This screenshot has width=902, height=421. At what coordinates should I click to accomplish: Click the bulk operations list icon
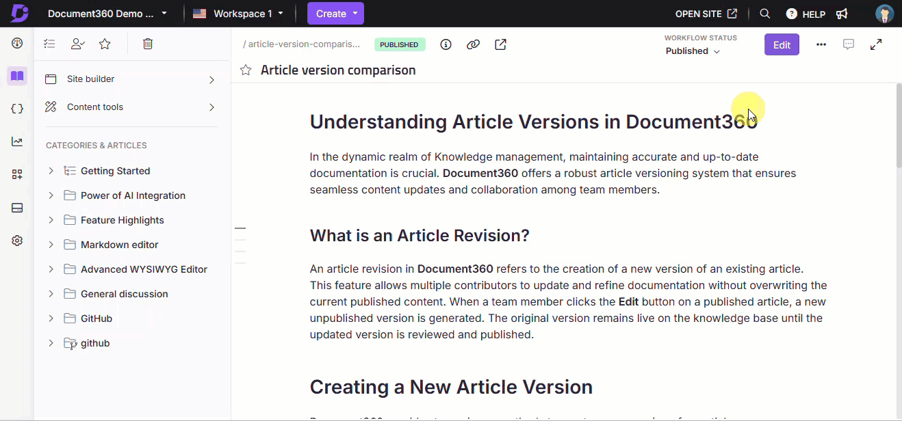click(x=49, y=44)
